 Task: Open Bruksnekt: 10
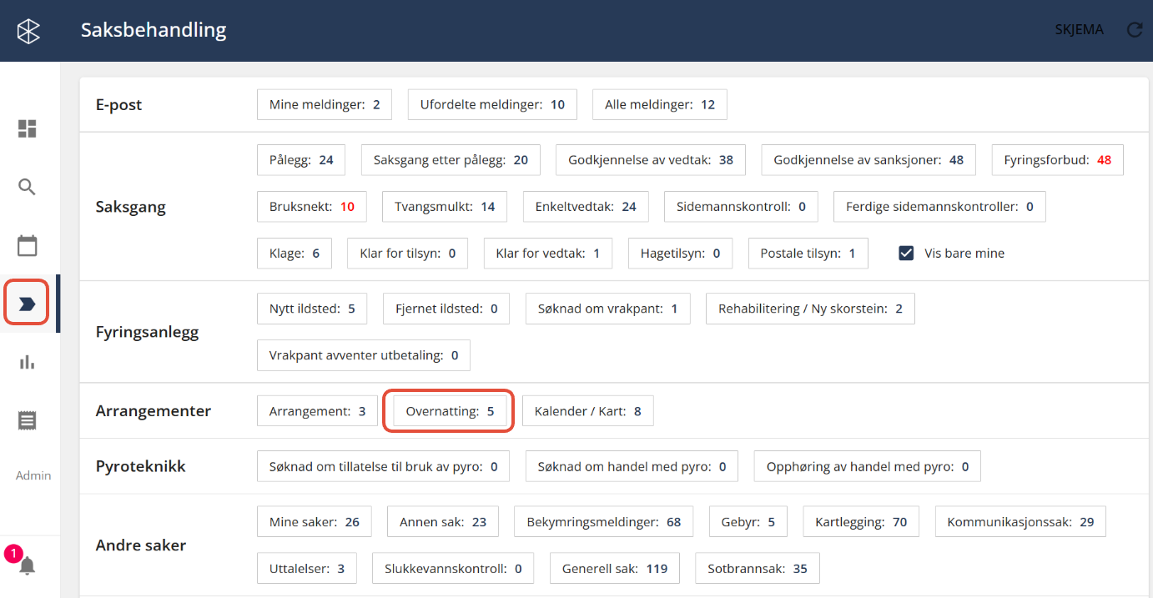(312, 207)
